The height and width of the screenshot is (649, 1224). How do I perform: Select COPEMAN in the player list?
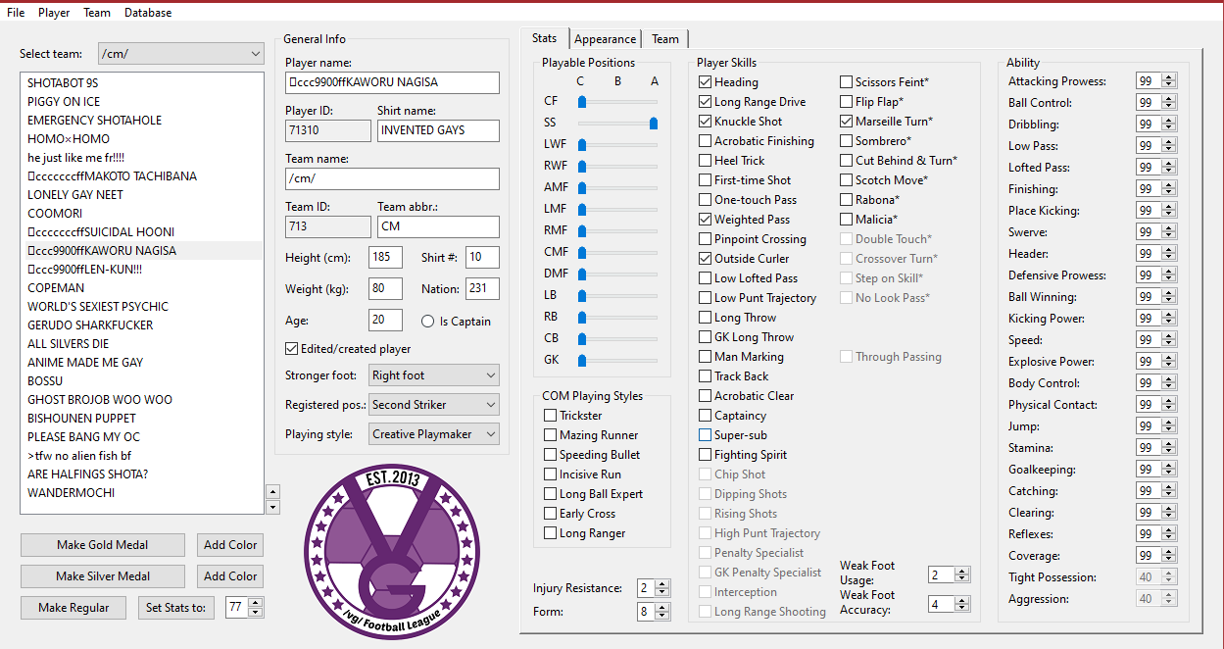point(142,288)
